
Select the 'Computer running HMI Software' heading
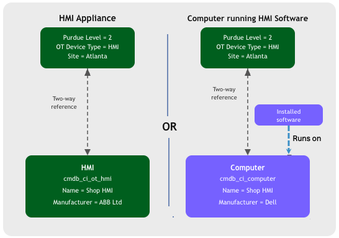tap(248, 19)
